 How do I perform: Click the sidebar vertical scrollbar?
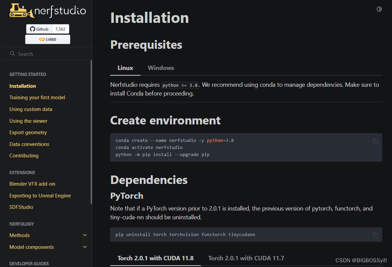[x=91, y=132]
